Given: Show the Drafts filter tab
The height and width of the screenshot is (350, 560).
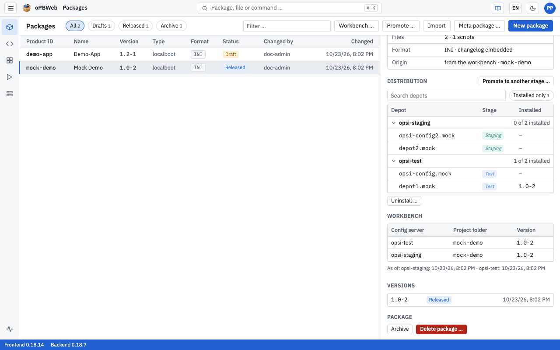Looking at the screenshot, I should tap(101, 26).
